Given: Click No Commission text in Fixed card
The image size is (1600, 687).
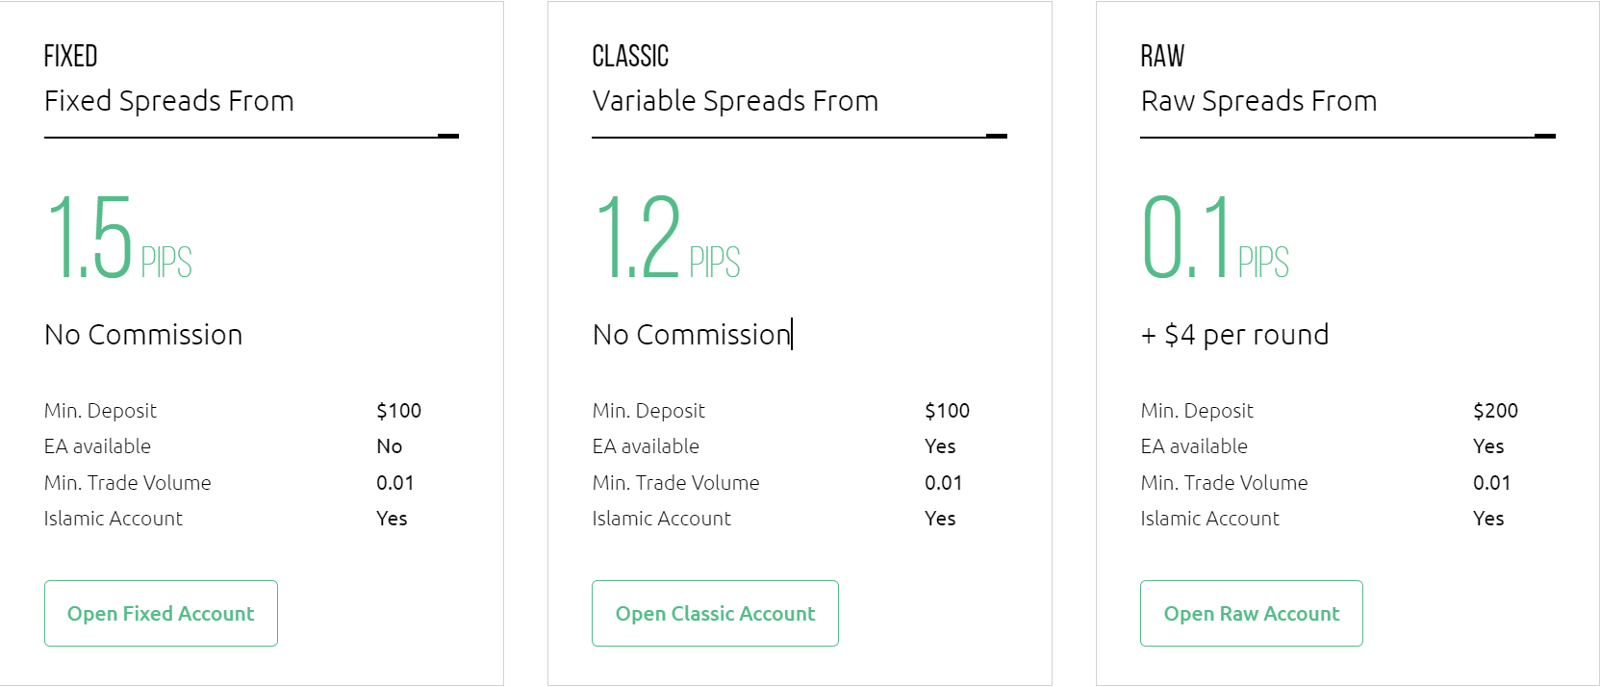Looking at the screenshot, I should pyautogui.click(x=143, y=335).
